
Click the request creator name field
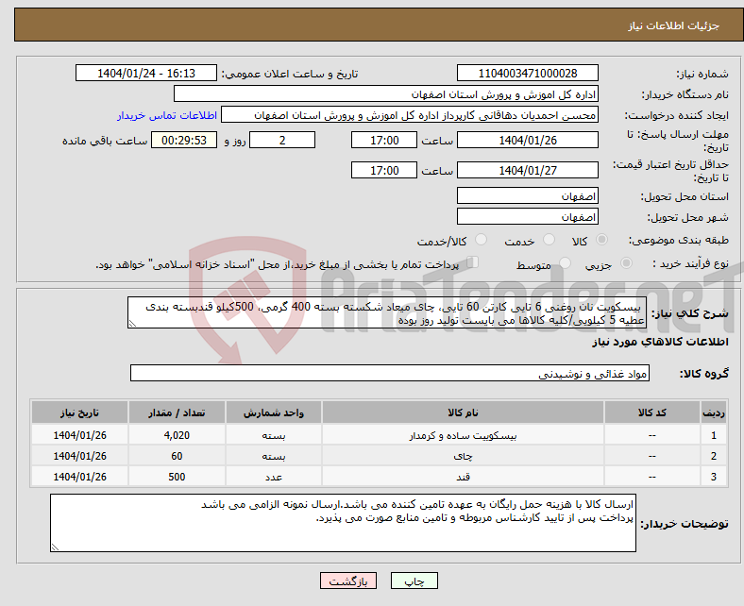pos(410,115)
